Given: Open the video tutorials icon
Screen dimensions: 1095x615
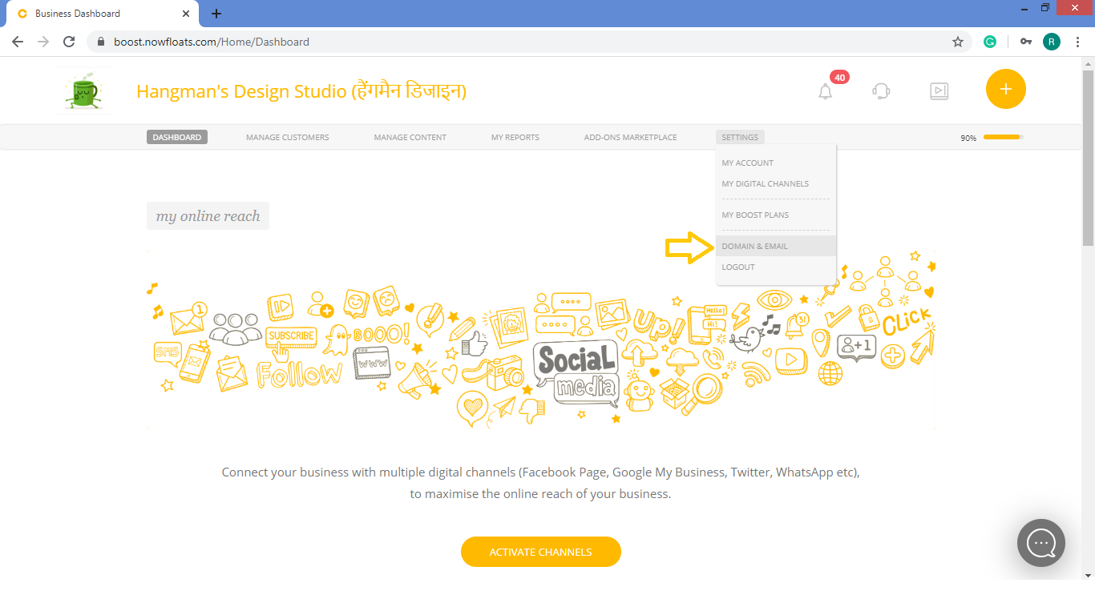Looking at the screenshot, I should click(939, 90).
